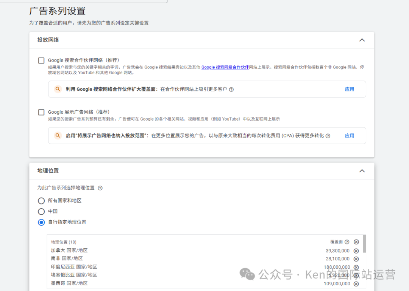409x291 pixels.
Task: Select 自行指定地理位置 radio option
Action: 41,222
